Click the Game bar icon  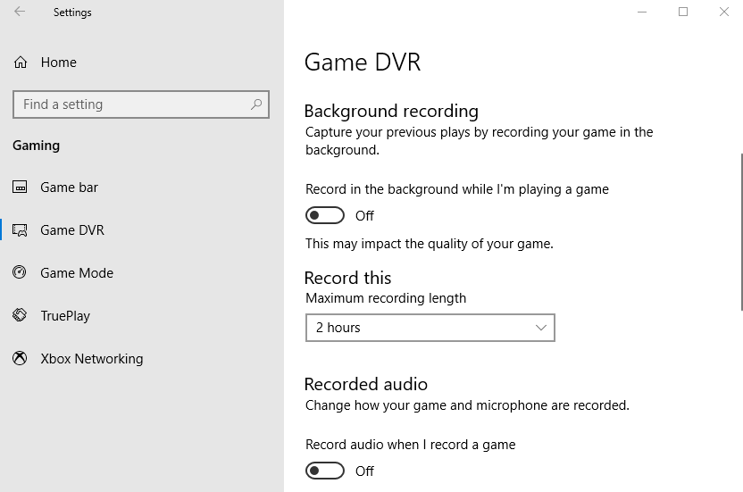pyautogui.click(x=20, y=188)
